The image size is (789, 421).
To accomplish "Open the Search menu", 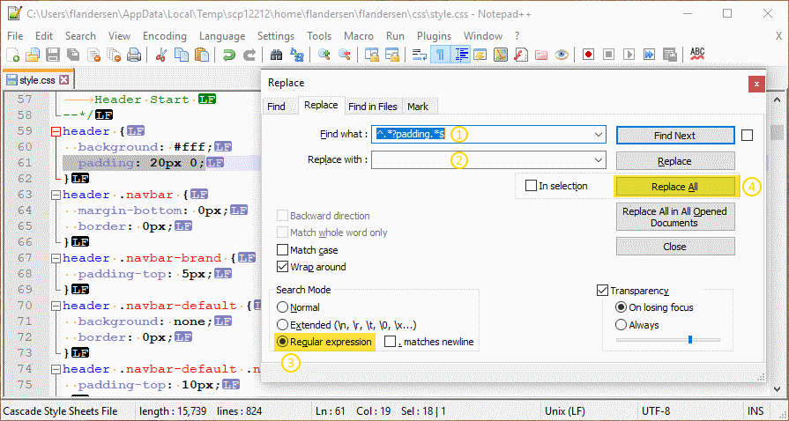I will [80, 36].
